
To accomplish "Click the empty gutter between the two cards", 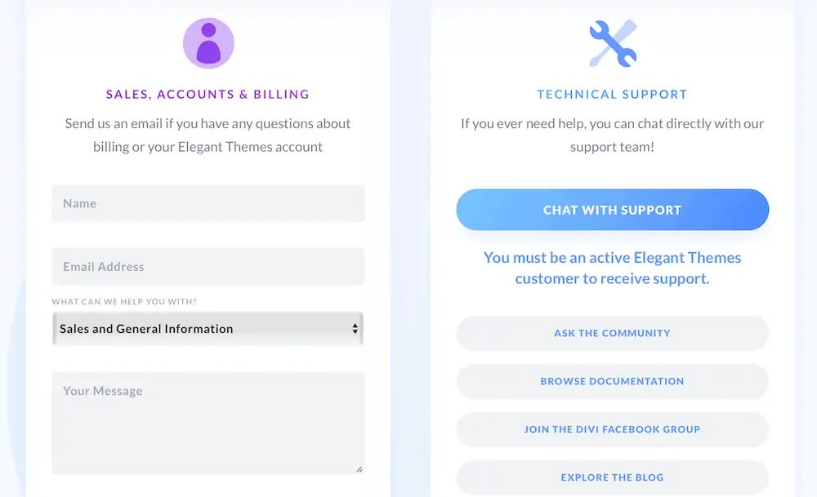I will 411,245.
